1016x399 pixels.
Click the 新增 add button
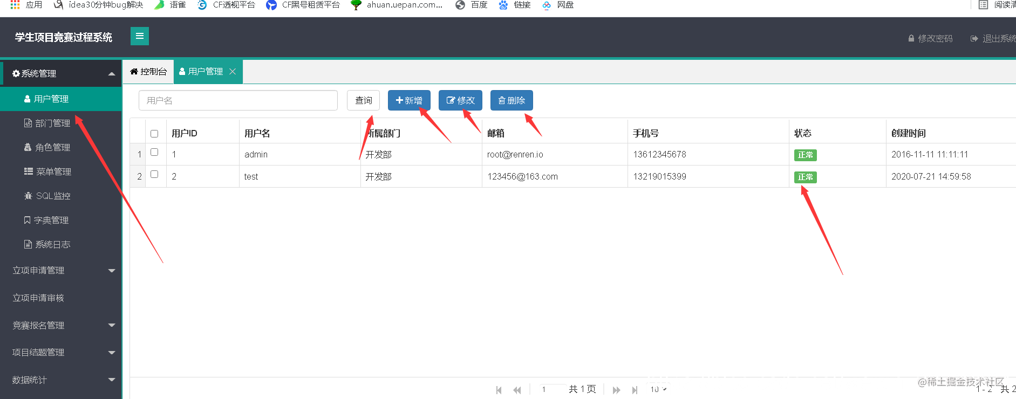tap(409, 100)
